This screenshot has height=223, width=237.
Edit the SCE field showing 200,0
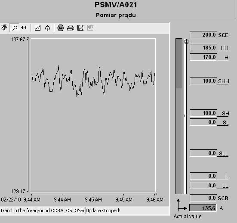(x=203, y=35)
